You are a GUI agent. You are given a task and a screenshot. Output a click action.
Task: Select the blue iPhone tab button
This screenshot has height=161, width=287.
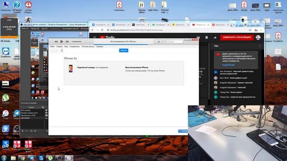click(x=124, y=51)
